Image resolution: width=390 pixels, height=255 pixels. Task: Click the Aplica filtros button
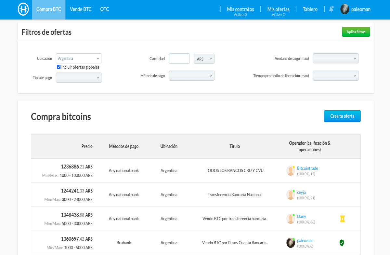pyautogui.click(x=356, y=32)
